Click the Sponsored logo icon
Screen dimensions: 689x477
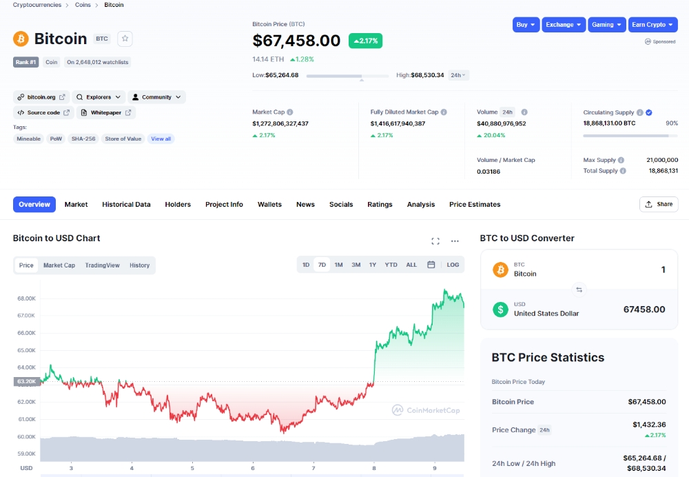point(648,42)
